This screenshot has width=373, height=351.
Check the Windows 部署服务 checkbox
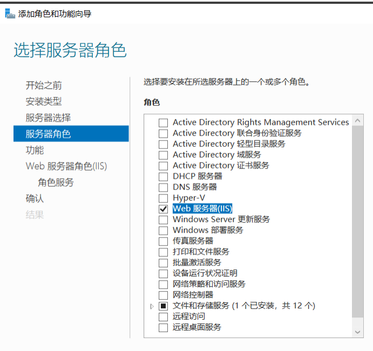click(163, 231)
